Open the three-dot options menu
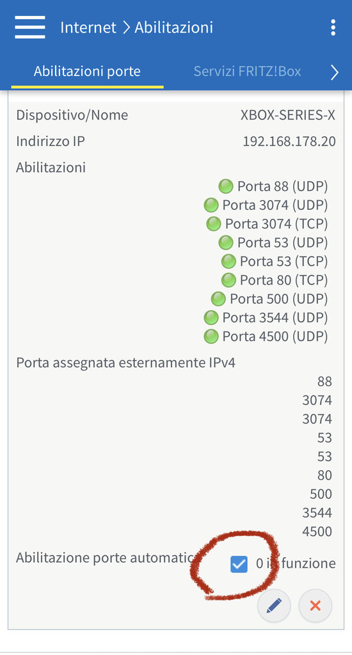Screen dimensions: 352x655 click(x=333, y=28)
